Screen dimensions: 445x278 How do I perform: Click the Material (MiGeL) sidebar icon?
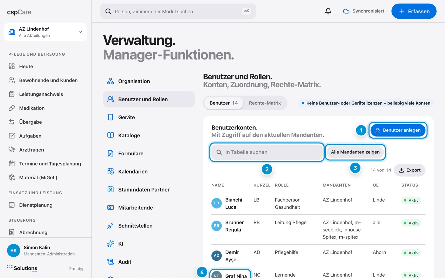[x=12, y=178]
